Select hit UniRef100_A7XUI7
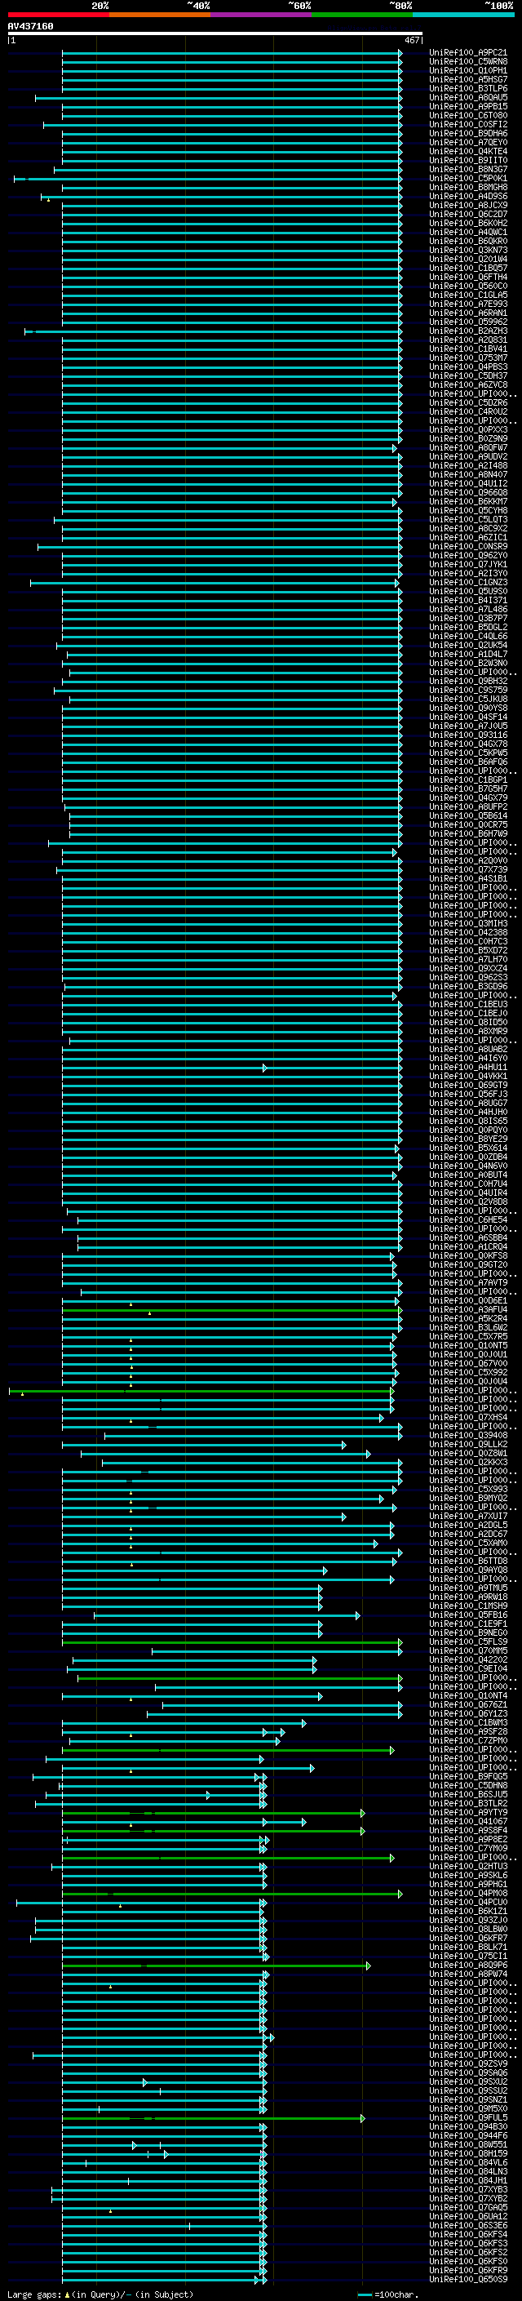Viewport: 522px width, 2301px height. tap(468, 1516)
